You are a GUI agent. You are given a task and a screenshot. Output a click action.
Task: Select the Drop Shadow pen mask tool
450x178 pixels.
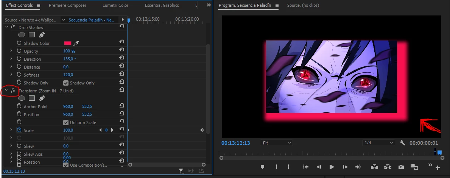click(x=42, y=35)
